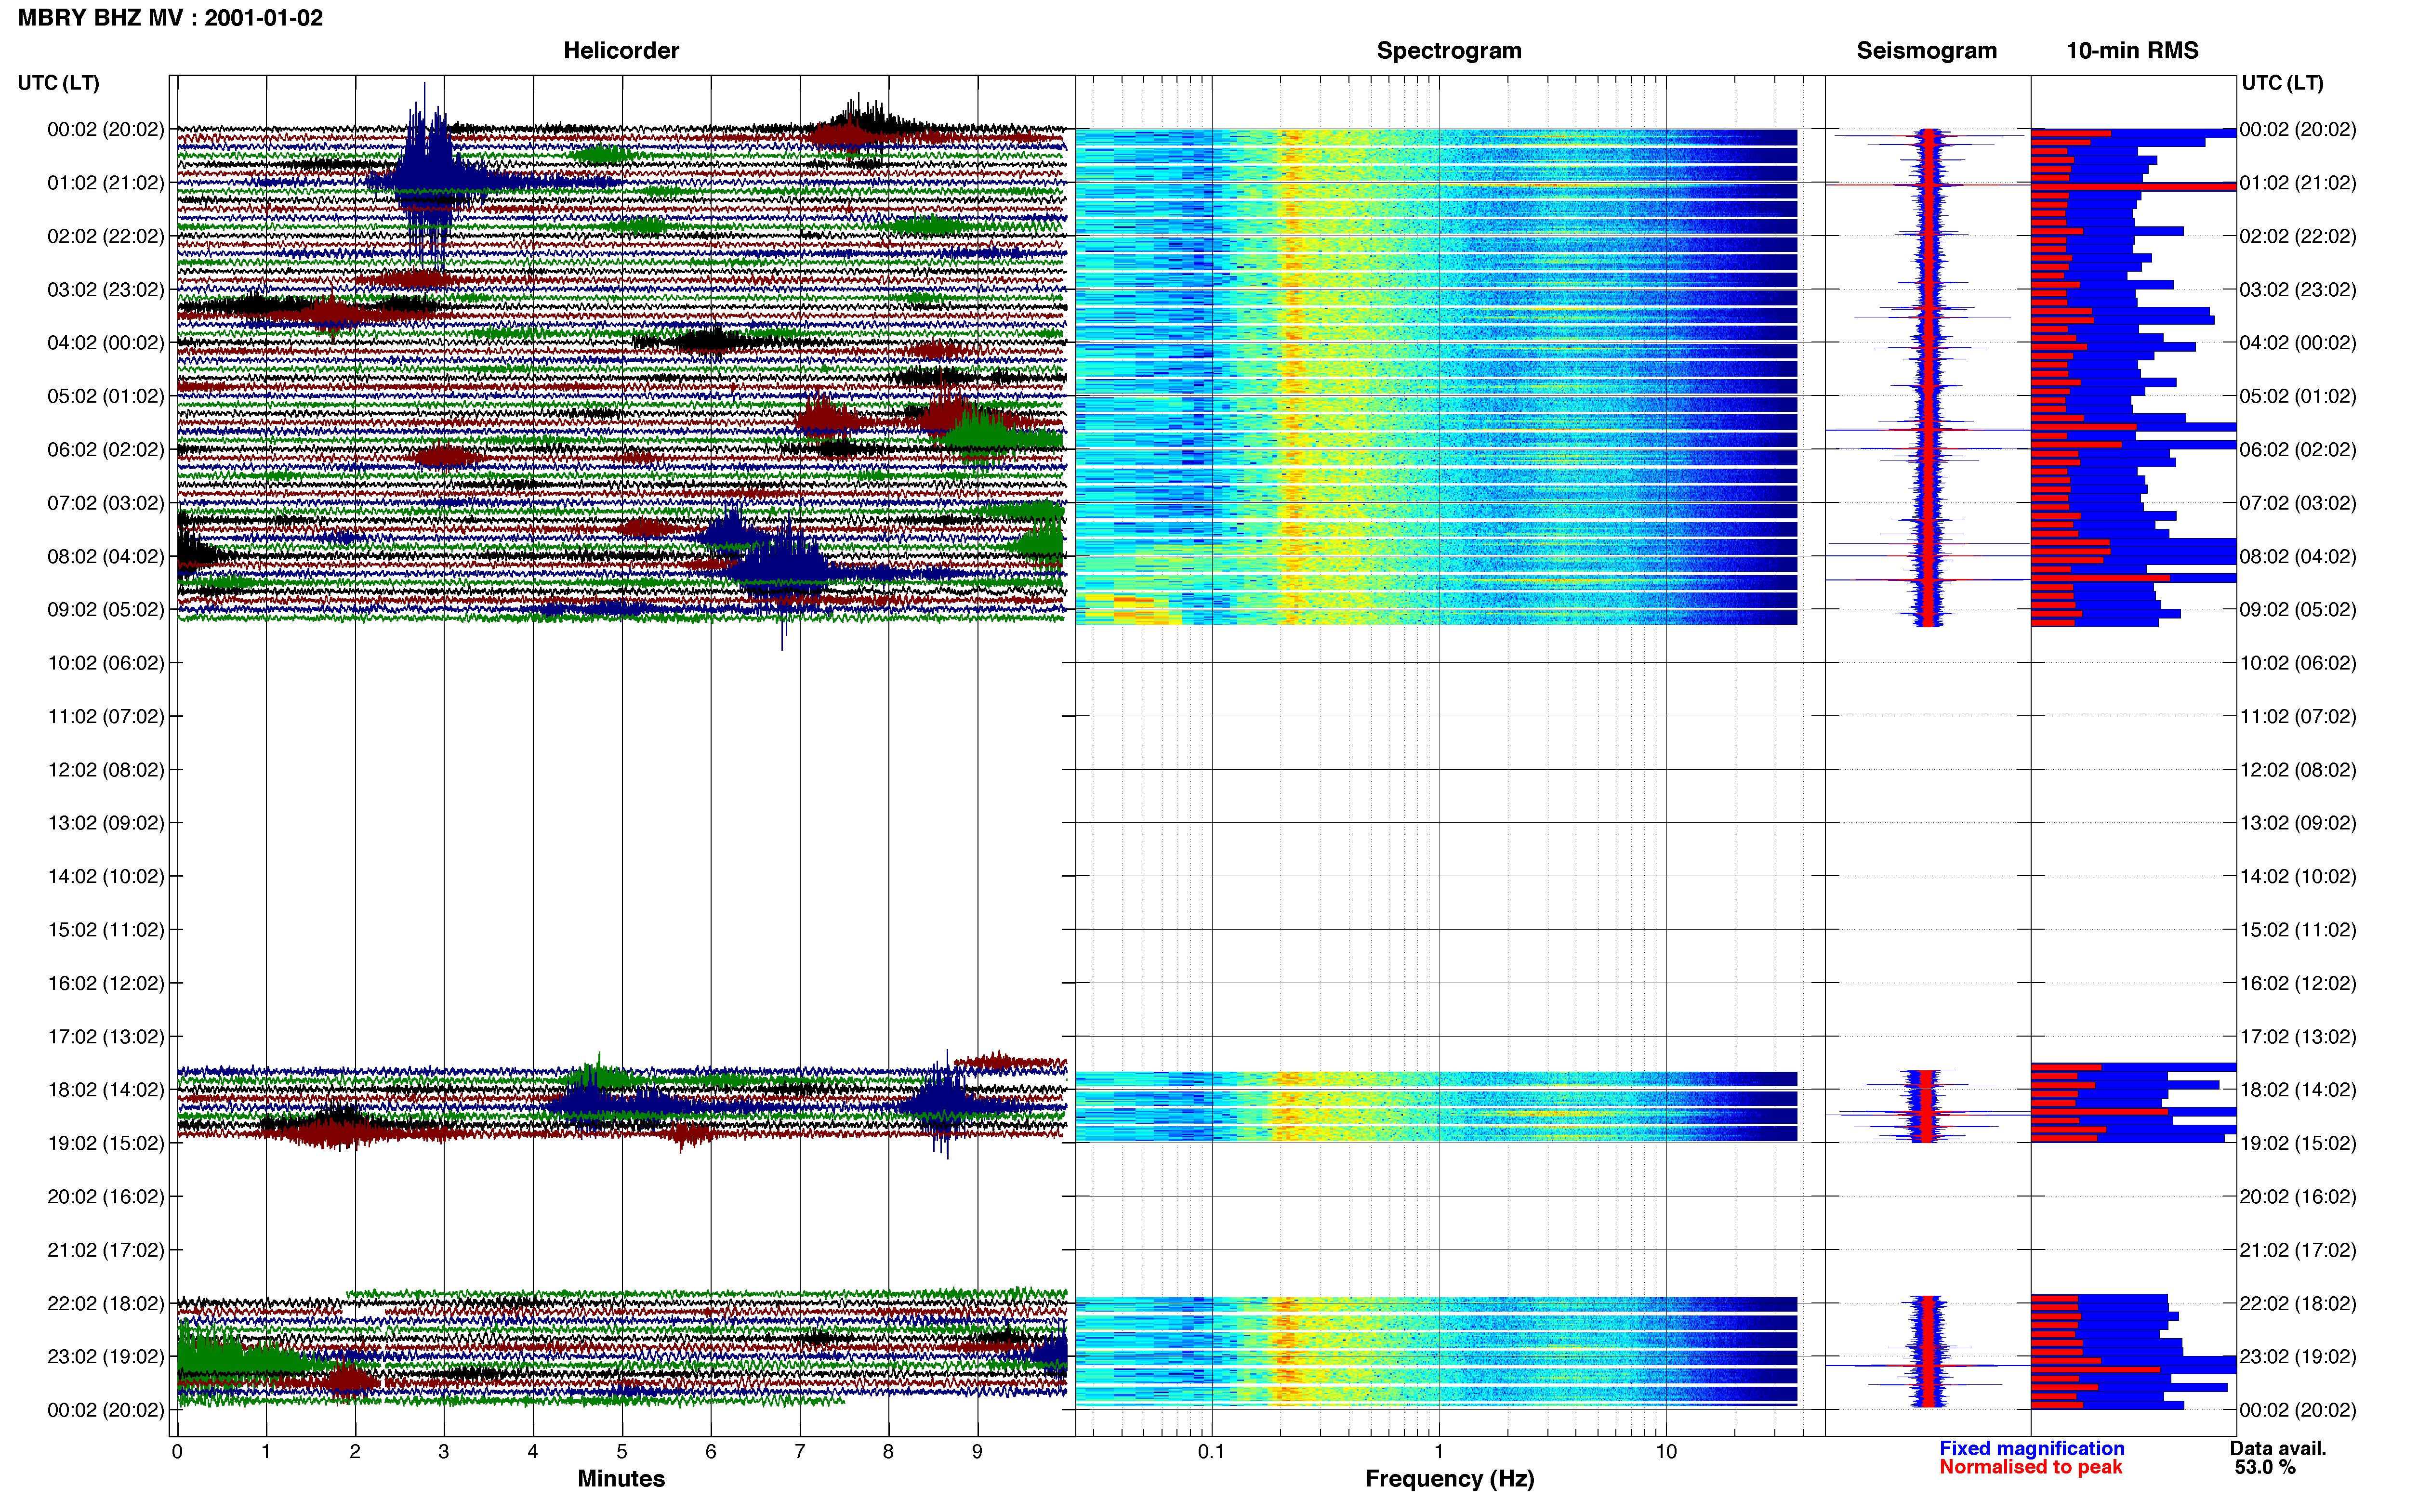Click the left '11:02 (07:02)' time label

(106, 716)
